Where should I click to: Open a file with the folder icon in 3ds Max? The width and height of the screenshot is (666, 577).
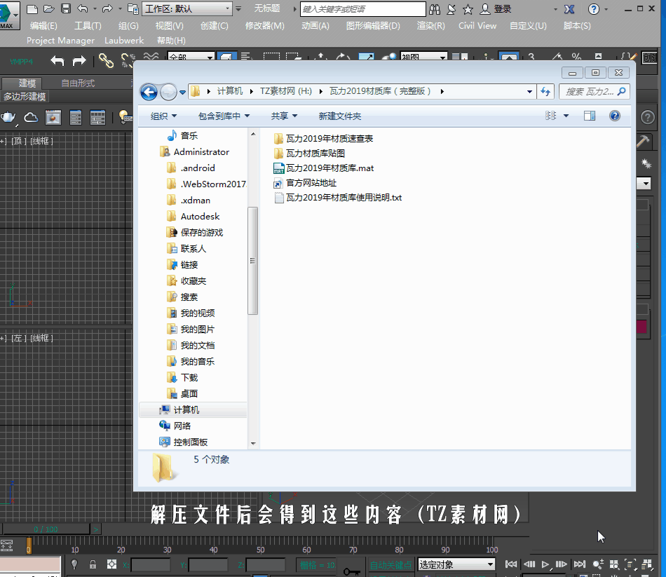(x=49, y=8)
